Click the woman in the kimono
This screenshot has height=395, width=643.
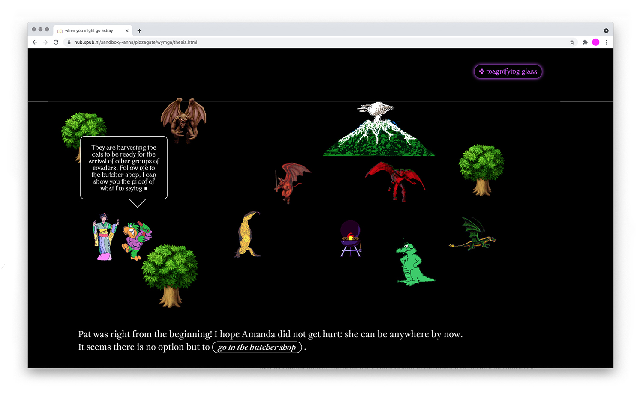tap(105, 237)
